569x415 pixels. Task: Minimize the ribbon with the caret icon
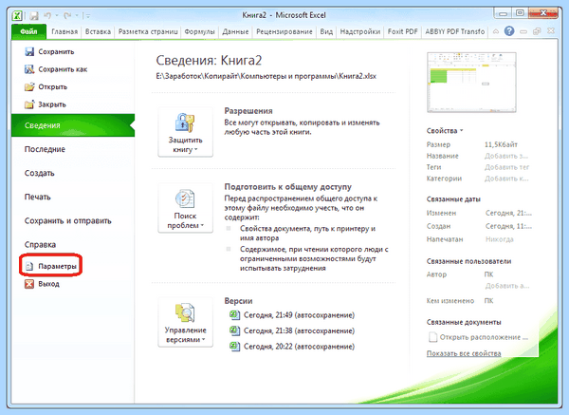[496, 31]
